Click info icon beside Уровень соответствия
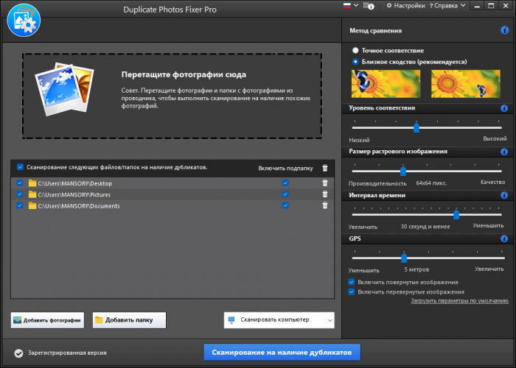Screen dimensions: 516x368 (x=503, y=108)
